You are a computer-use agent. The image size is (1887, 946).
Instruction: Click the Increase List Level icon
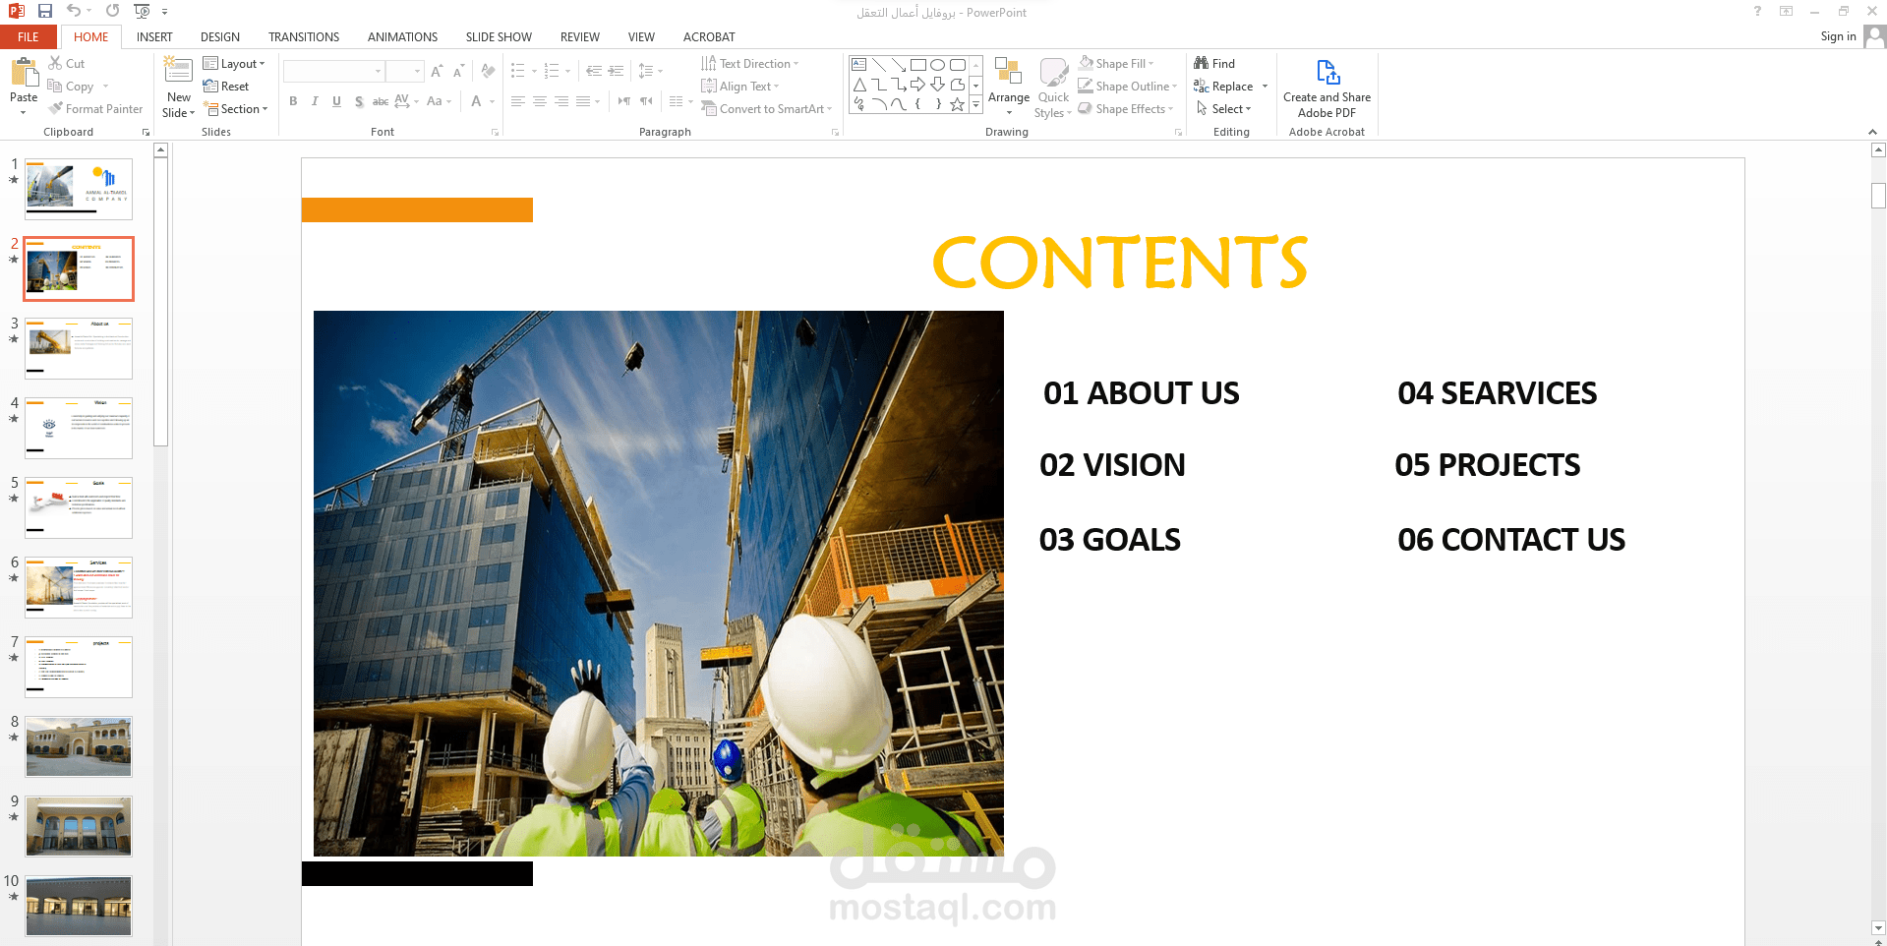(616, 71)
